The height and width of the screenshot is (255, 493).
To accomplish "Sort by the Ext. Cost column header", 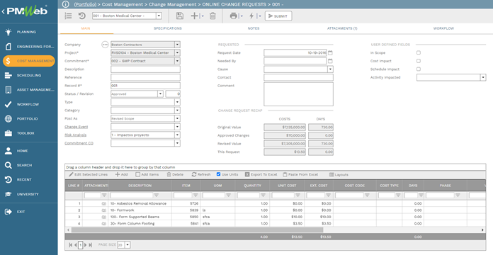I will pos(319,186).
